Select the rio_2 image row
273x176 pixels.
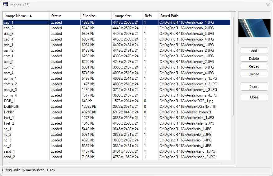click(x=117, y=135)
